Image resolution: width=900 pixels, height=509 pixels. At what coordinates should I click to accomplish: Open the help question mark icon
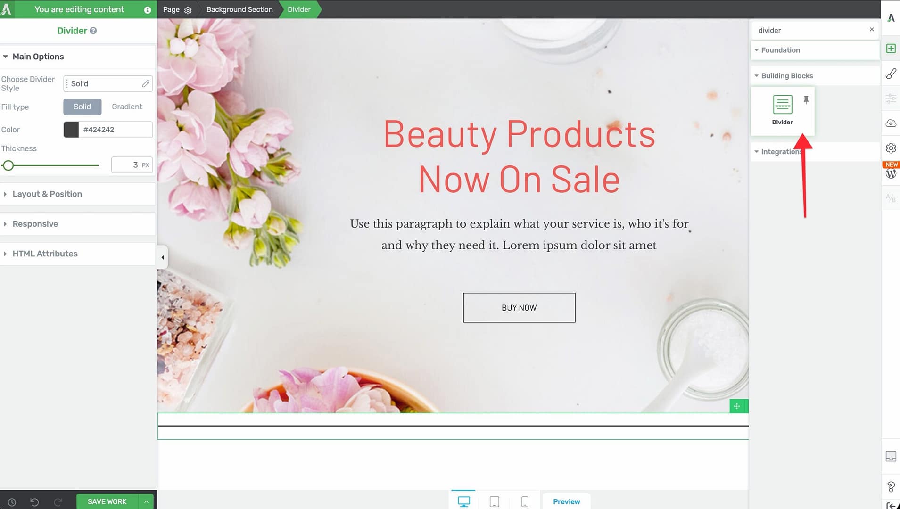click(x=891, y=486)
